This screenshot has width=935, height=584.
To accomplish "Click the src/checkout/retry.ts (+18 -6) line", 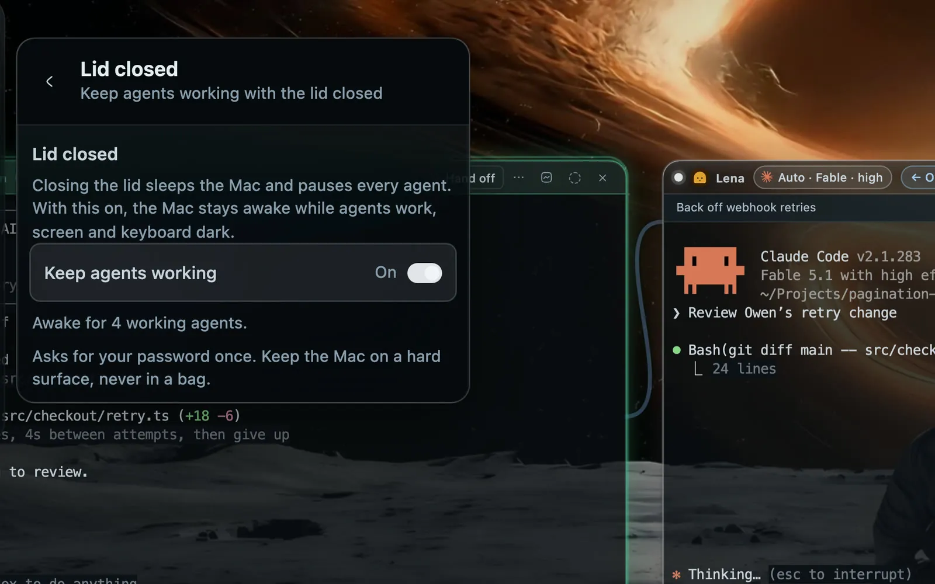I will pyautogui.click(x=121, y=416).
